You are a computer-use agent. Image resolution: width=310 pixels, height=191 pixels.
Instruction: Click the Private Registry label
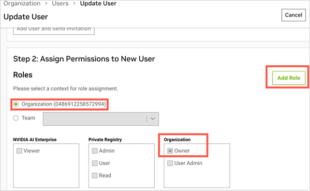coord(105,140)
